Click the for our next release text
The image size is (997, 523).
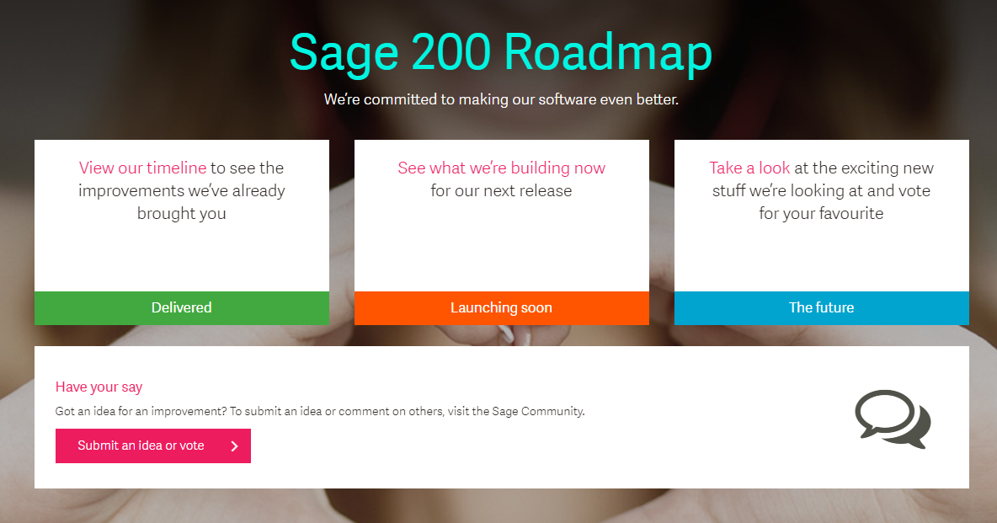point(501,191)
